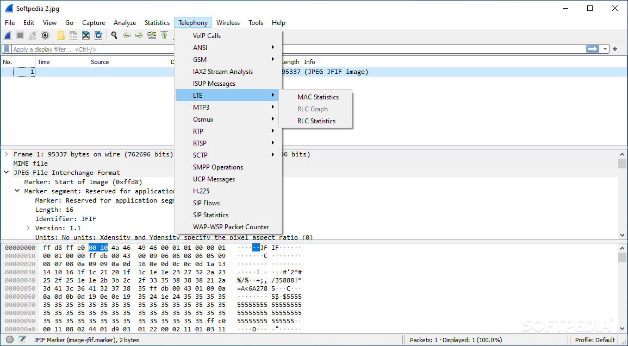628x346 pixels.
Task: Add a filter button with the plus icon
Action: (615, 49)
